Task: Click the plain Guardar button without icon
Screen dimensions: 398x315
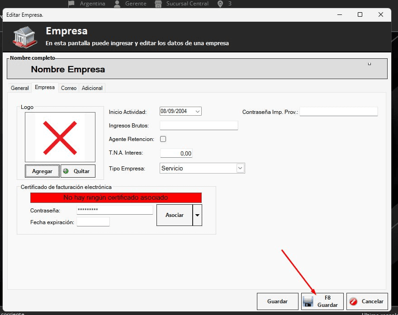Action: pyautogui.click(x=277, y=301)
